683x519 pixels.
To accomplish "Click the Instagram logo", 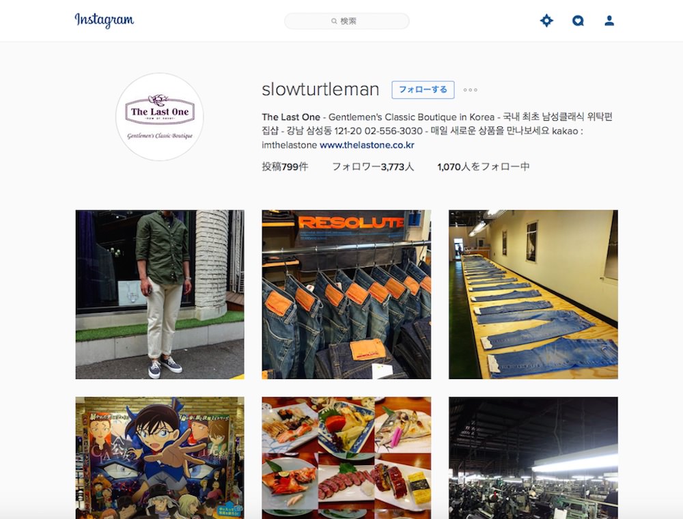I will (104, 20).
